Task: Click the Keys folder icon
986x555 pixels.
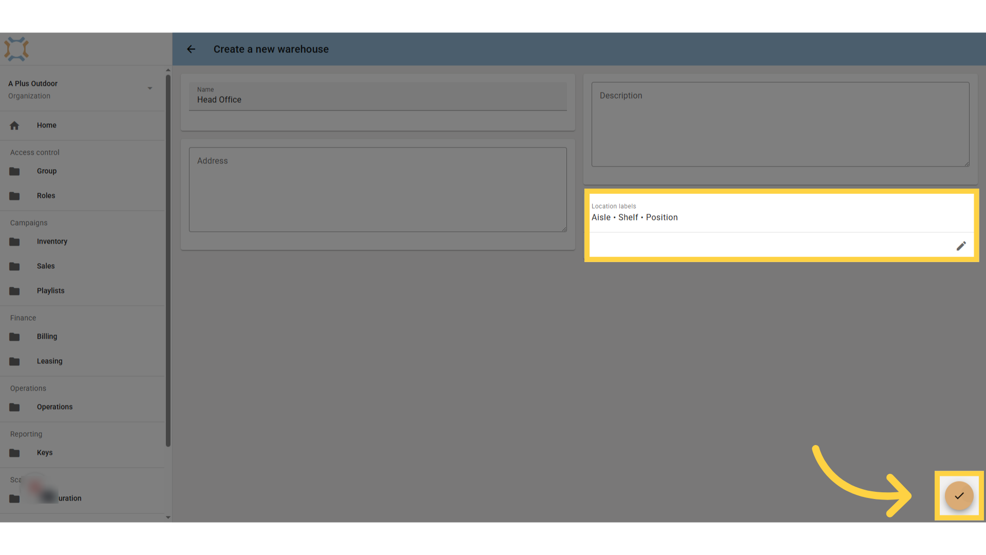Action: point(14,453)
